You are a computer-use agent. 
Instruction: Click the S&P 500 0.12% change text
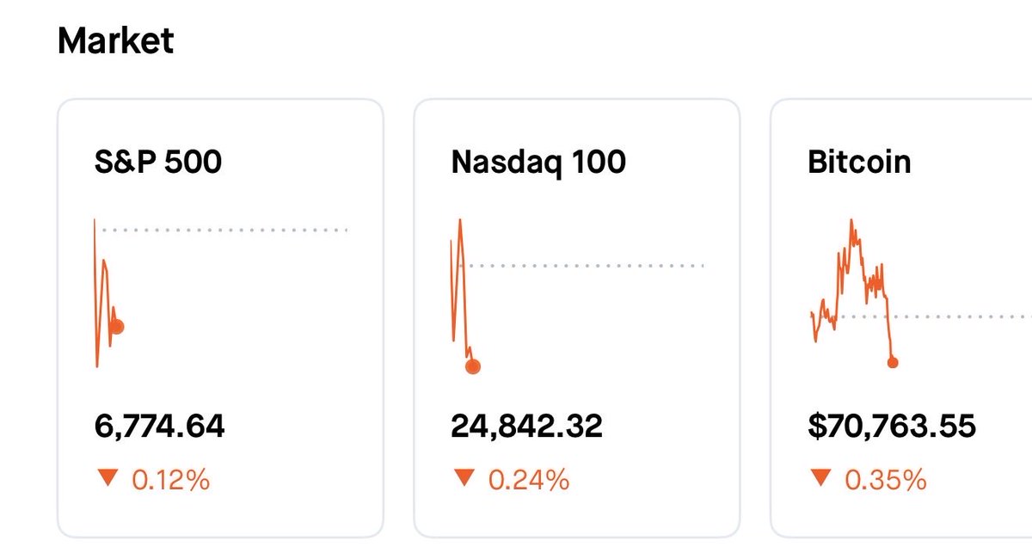pyautogui.click(x=170, y=479)
